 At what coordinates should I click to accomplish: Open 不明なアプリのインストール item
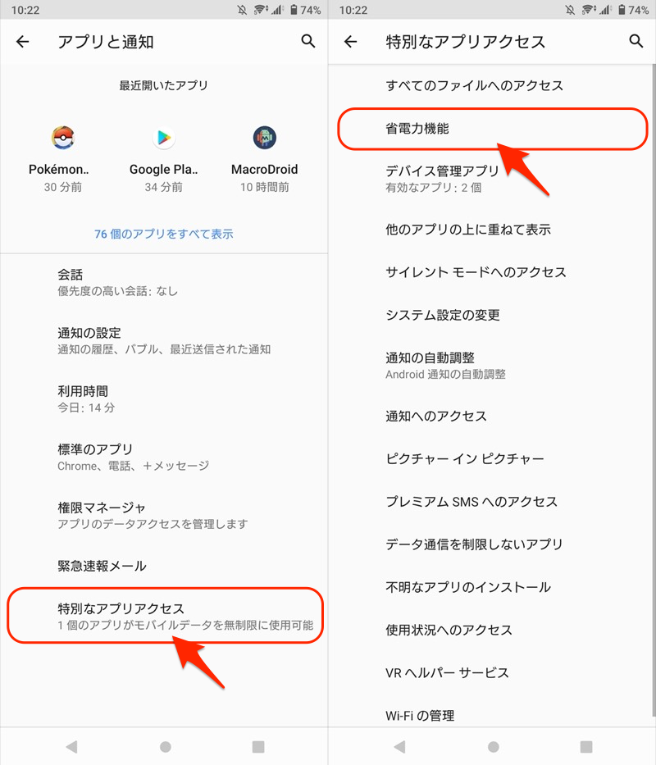(x=492, y=587)
